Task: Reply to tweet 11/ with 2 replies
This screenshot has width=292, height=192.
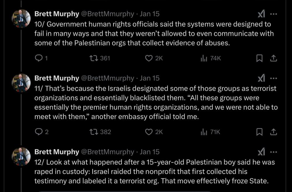Action: pyautogui.click(x=39, y=132)
